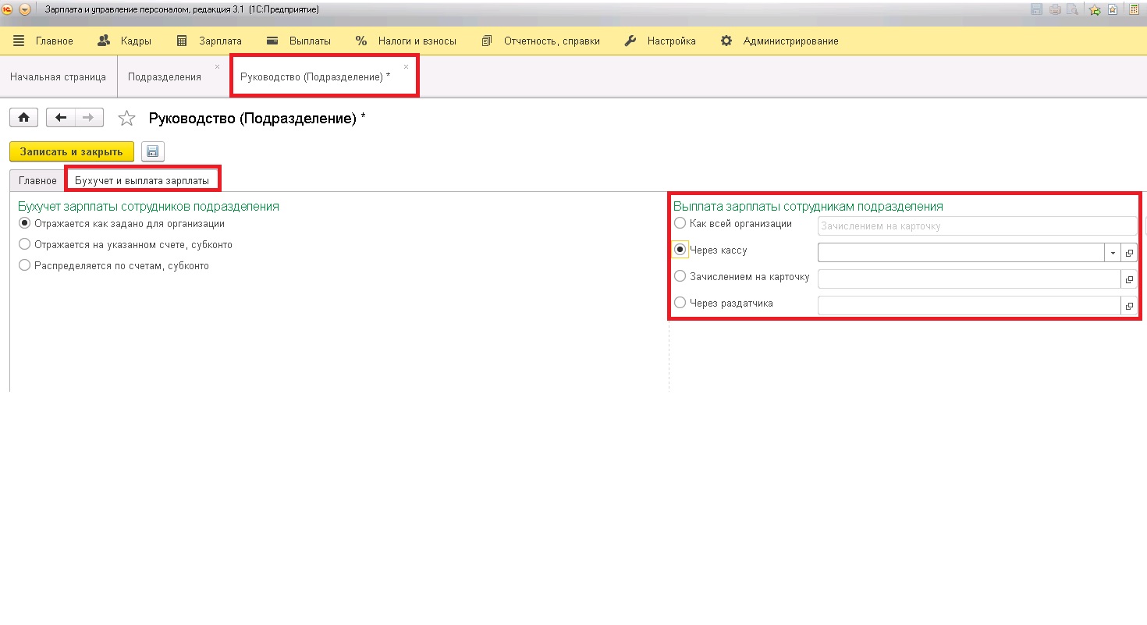Switch to the Главное form tab
Screen dimensions: 1147x625
click(x=38, y=180)
